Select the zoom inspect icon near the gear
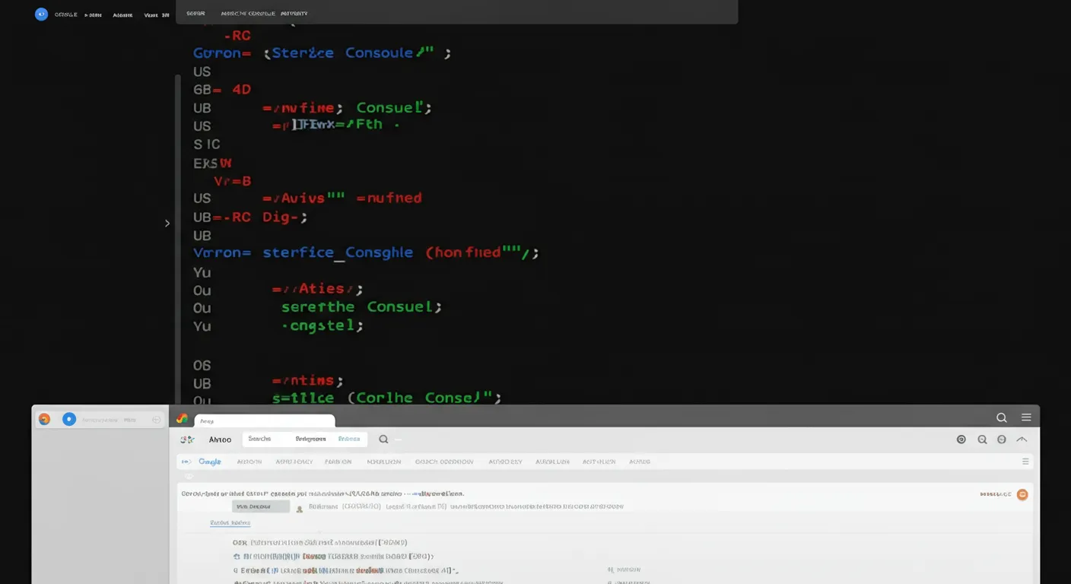Screen dimensions: 1071x584 983,439
